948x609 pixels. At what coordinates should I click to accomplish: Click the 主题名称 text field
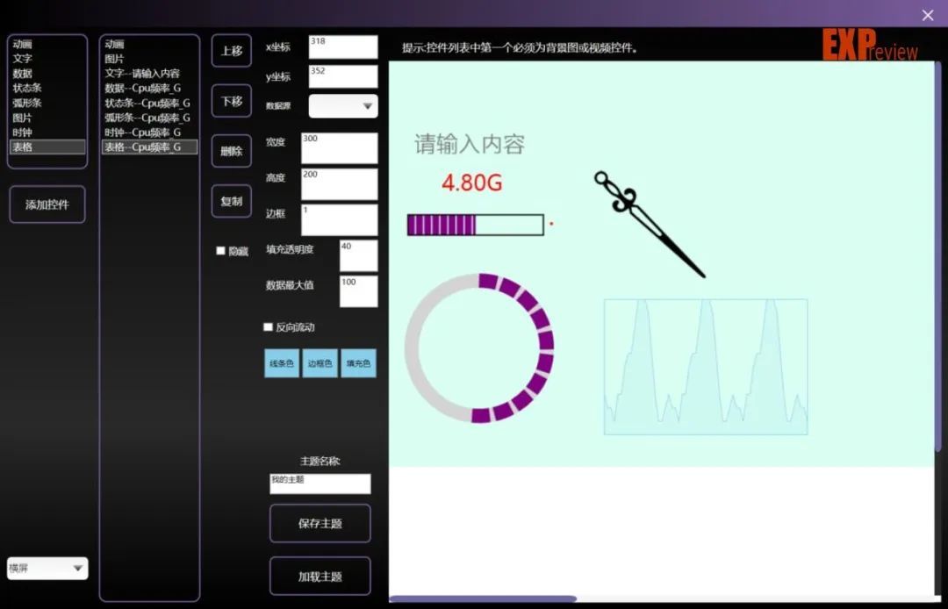pos(320,484)
